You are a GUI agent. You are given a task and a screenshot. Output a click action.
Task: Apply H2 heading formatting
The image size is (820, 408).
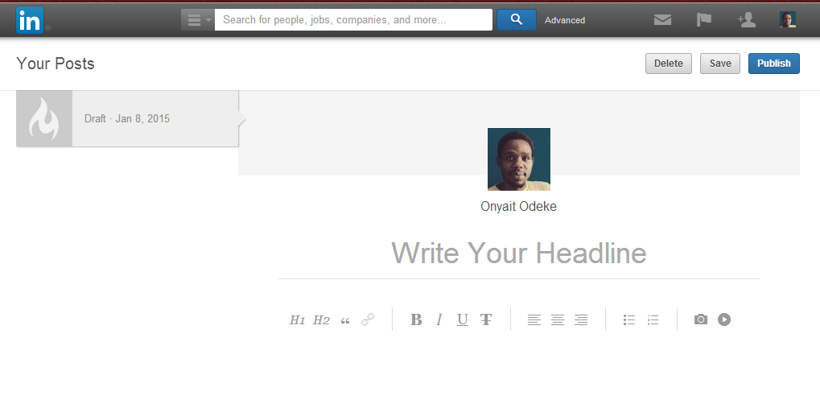pyautogui.click(x=321, y=319)
